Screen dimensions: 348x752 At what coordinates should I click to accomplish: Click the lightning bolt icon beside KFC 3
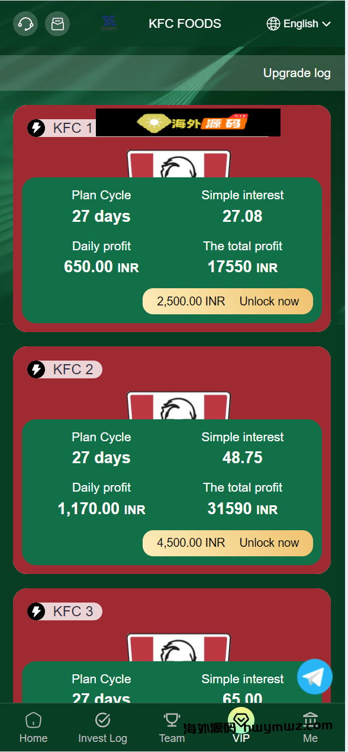tap(36, 611)
